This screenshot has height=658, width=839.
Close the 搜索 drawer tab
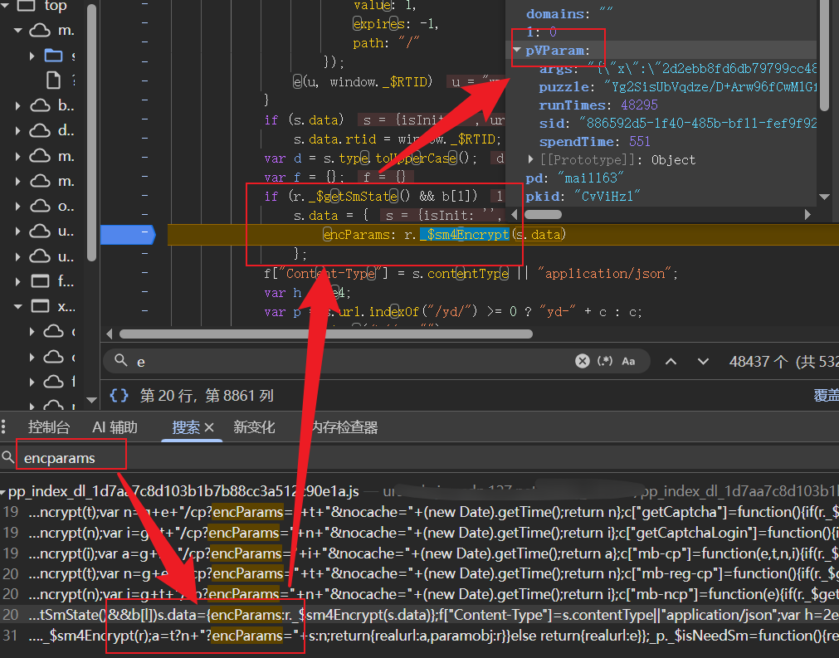coord(209,427)
